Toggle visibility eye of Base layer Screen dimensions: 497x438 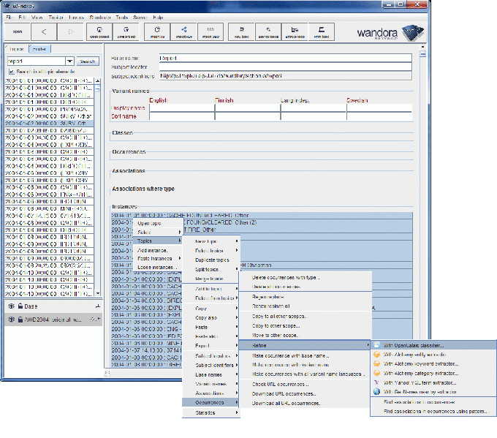point(12,306)
